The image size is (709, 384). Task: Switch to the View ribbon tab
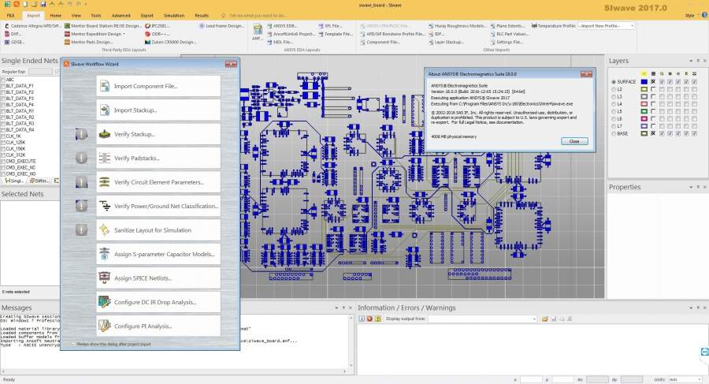tap(76, 16)
